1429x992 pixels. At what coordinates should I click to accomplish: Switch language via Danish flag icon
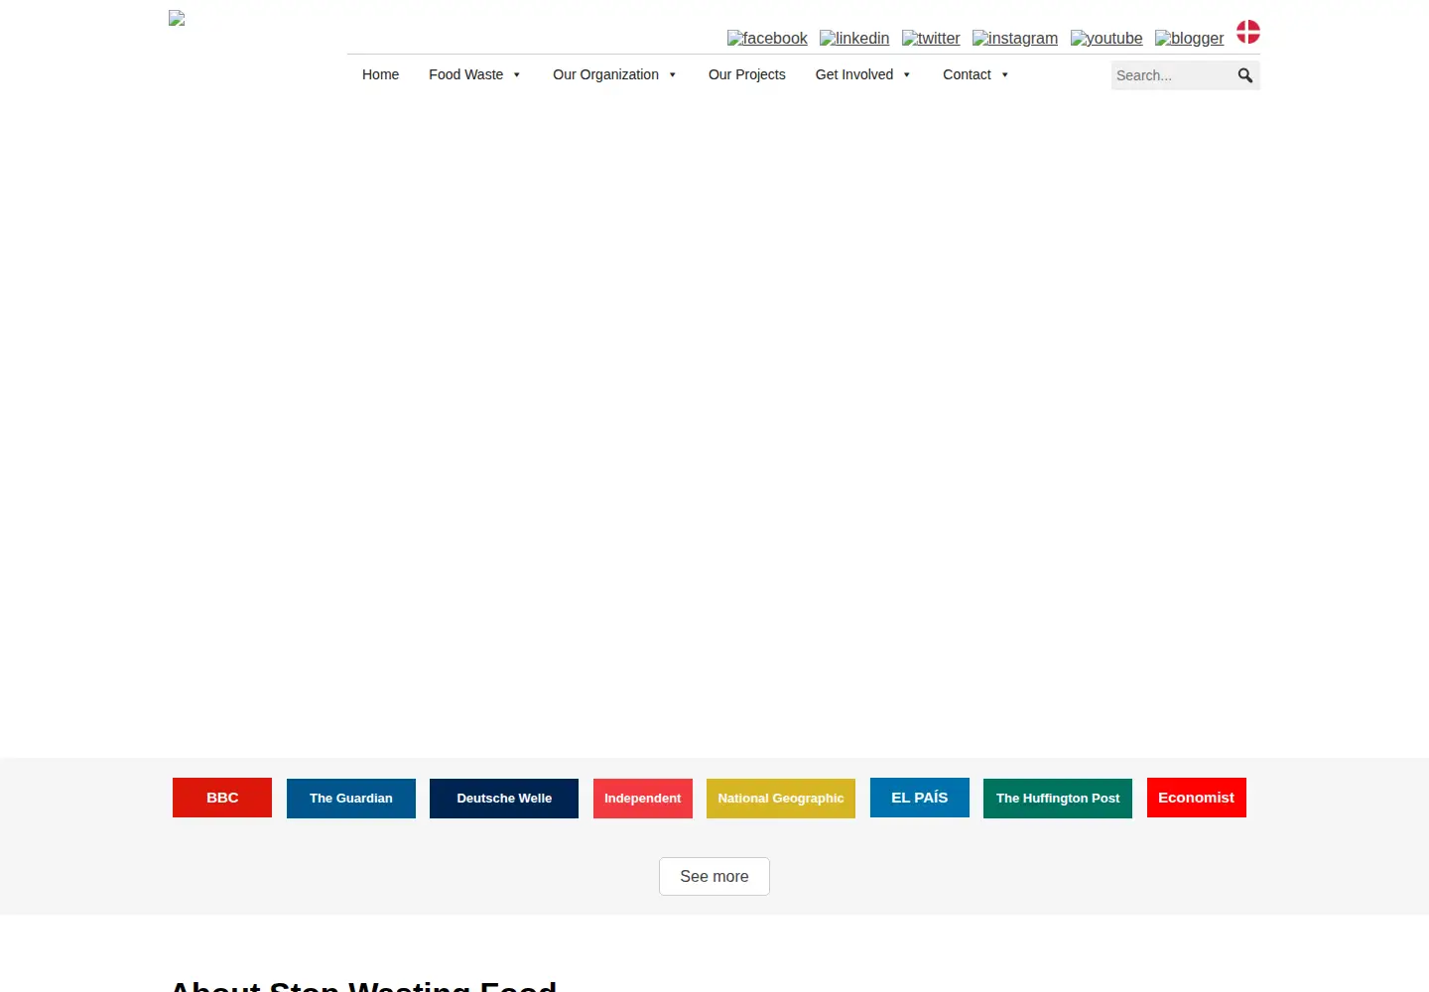point(1248,32)
